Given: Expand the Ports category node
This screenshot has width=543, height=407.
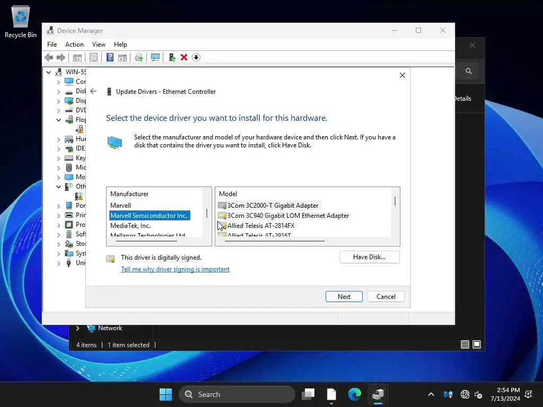Looking at the screenshot, I should pyautogui.click(x=58, y=206).
